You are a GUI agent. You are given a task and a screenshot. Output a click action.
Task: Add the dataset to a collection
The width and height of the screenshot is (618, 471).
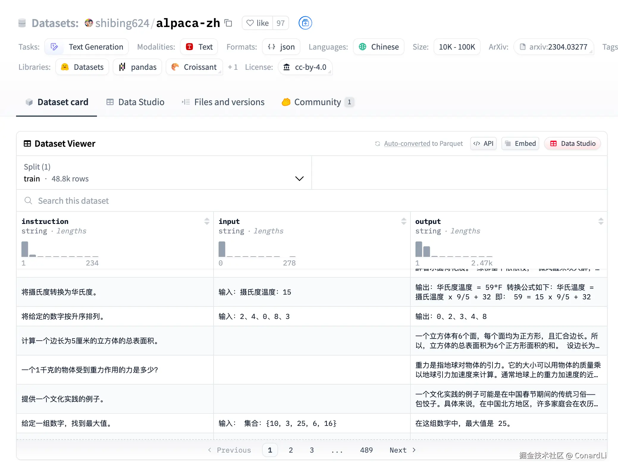tap(305, 23)
